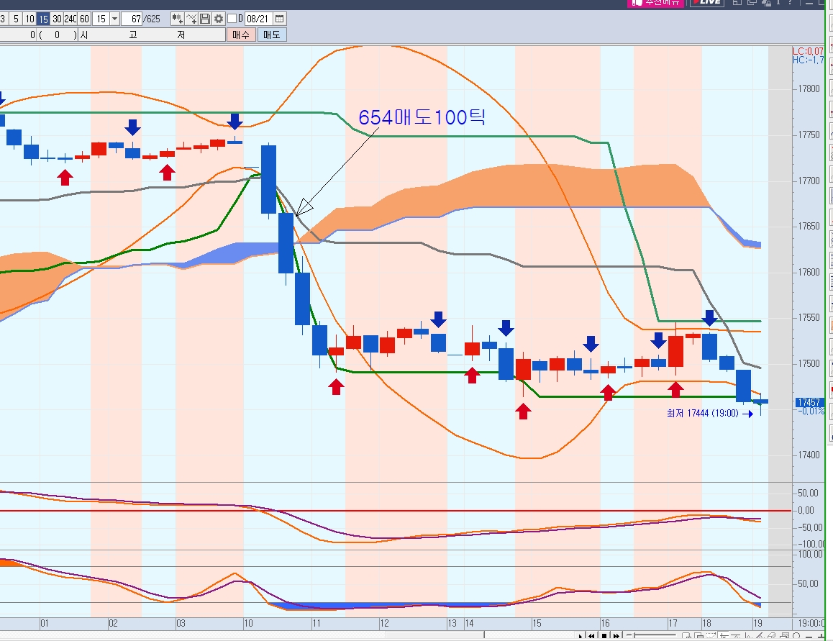
Task: Click the current price label 17457
Action: [x=809, y=402]
